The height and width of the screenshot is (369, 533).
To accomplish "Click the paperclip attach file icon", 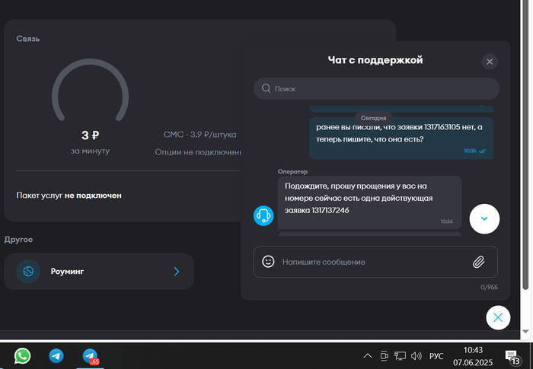I will coord(478,262).
